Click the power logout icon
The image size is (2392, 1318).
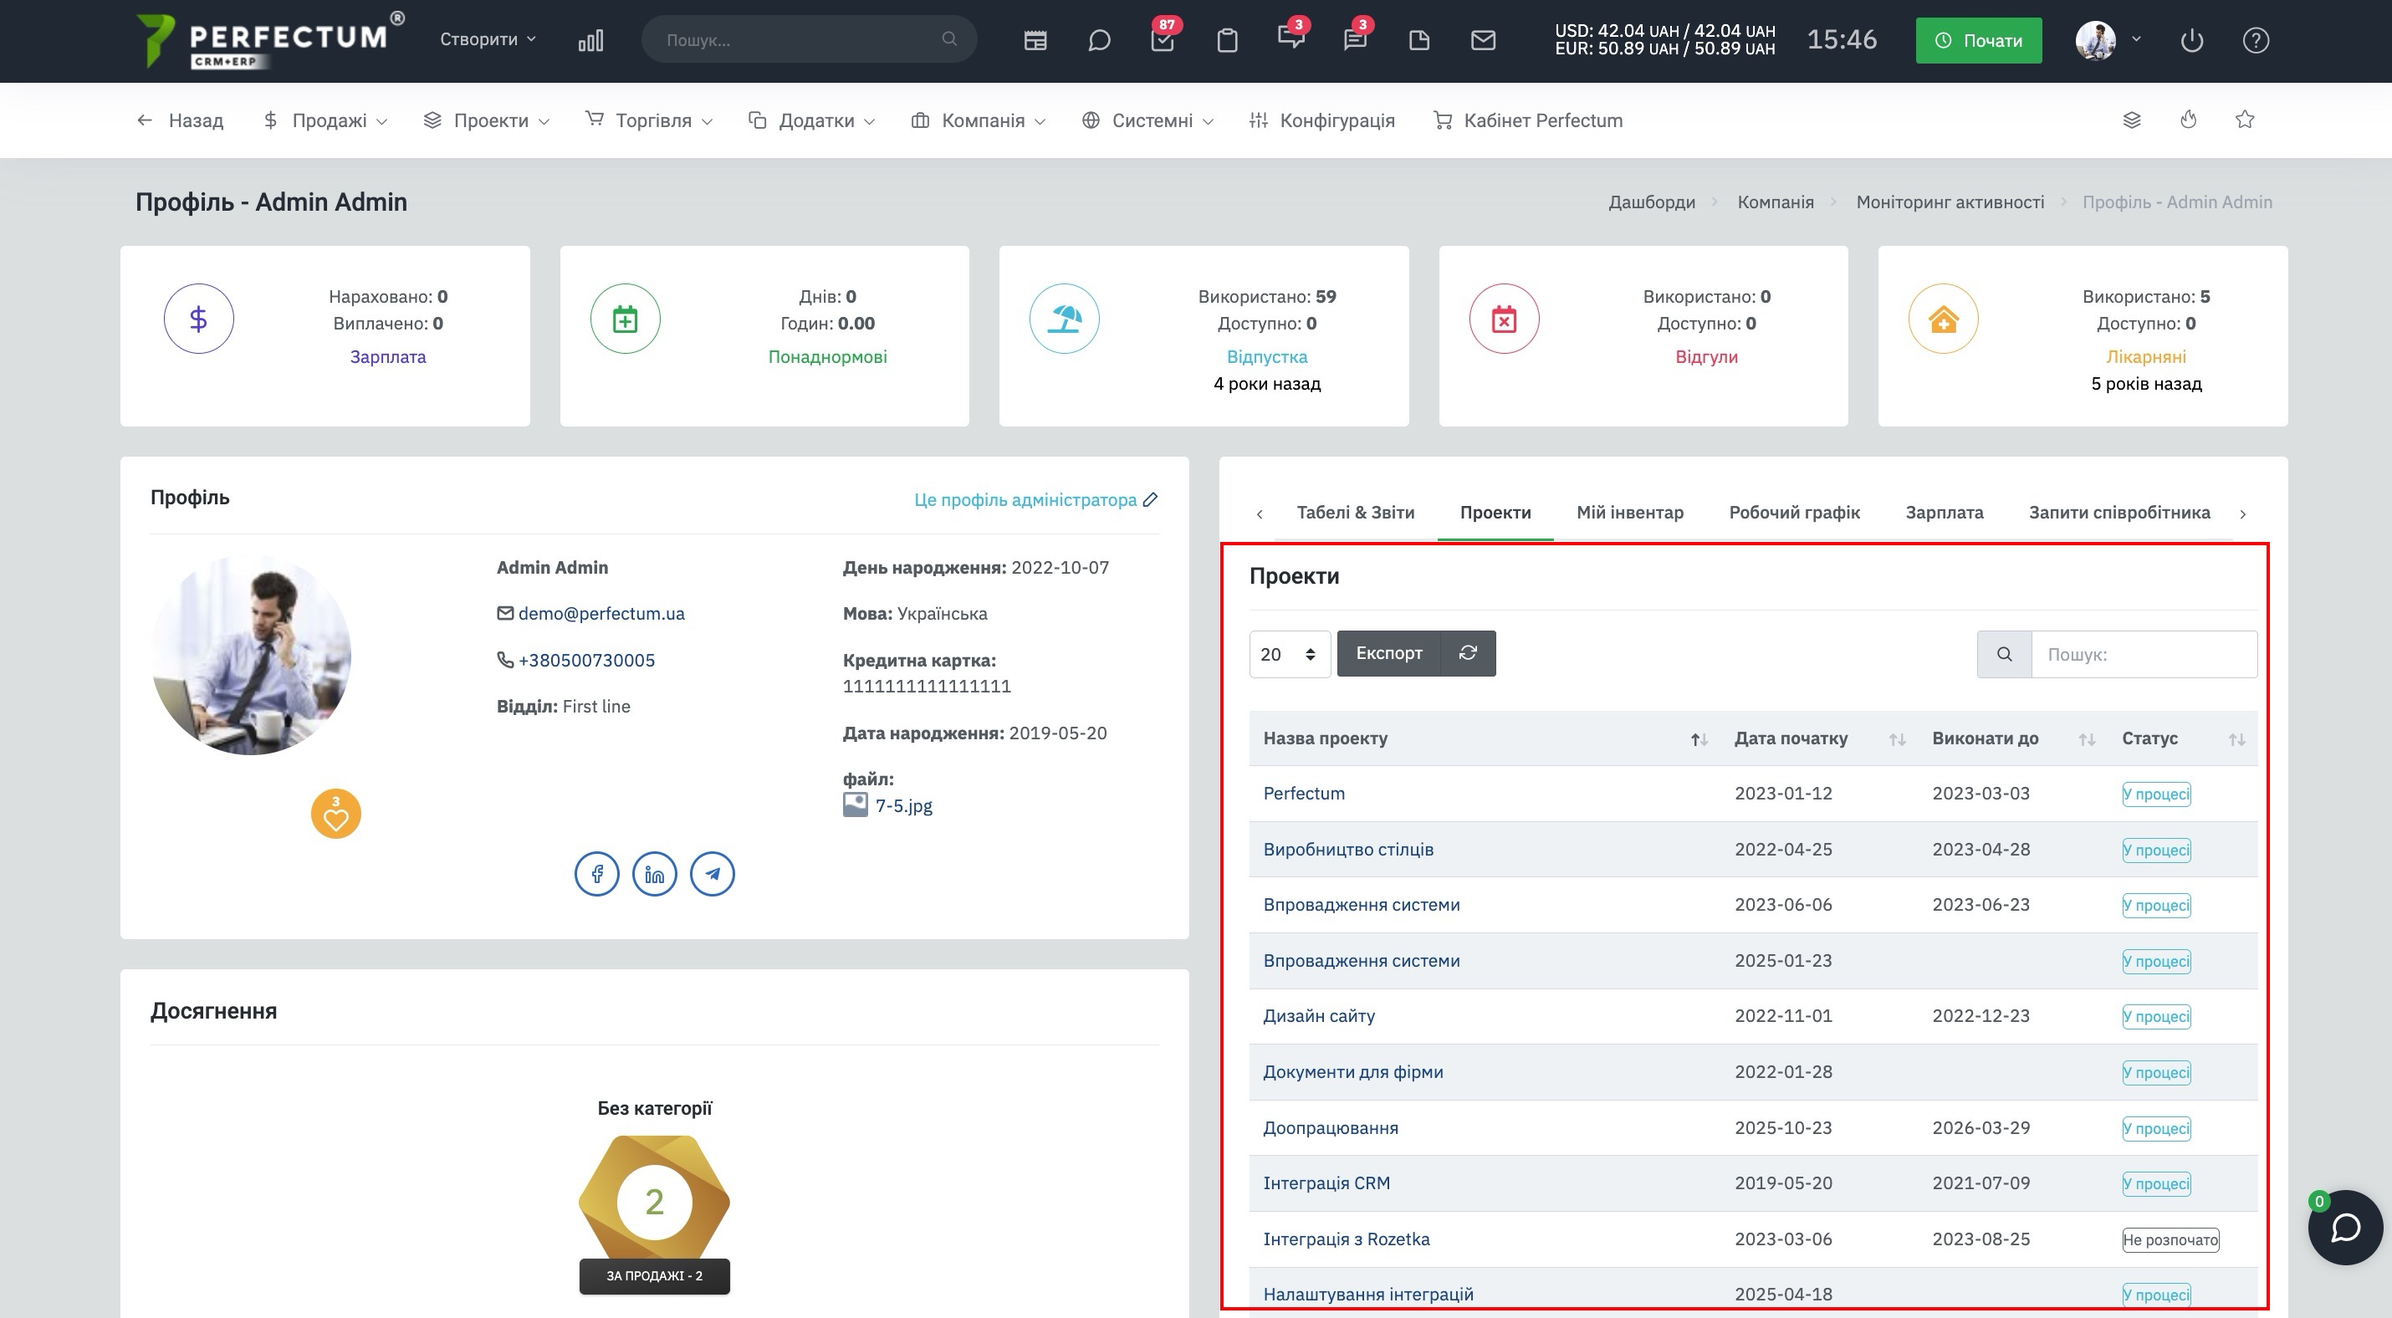[x=2191, y=40]
